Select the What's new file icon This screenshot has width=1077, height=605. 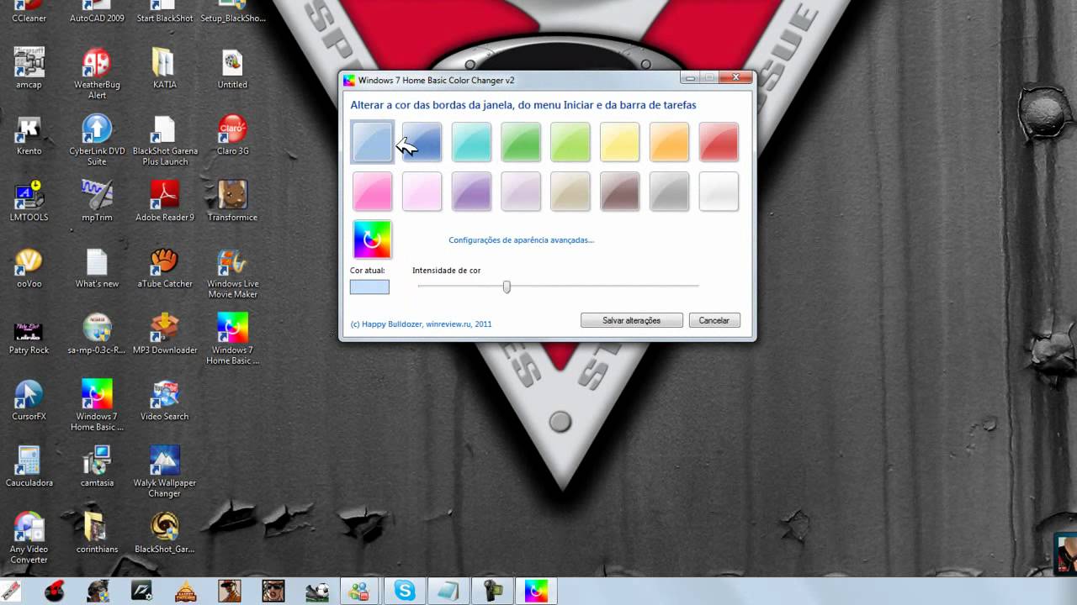97,267
